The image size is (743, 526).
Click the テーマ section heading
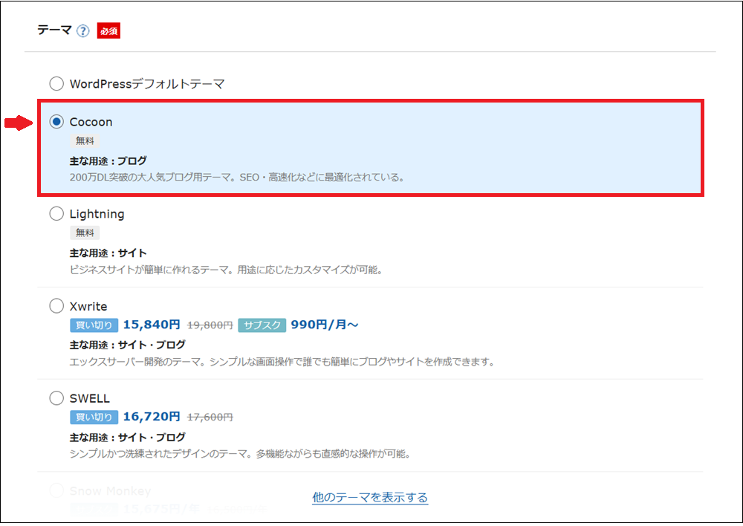tap(54, 30)
